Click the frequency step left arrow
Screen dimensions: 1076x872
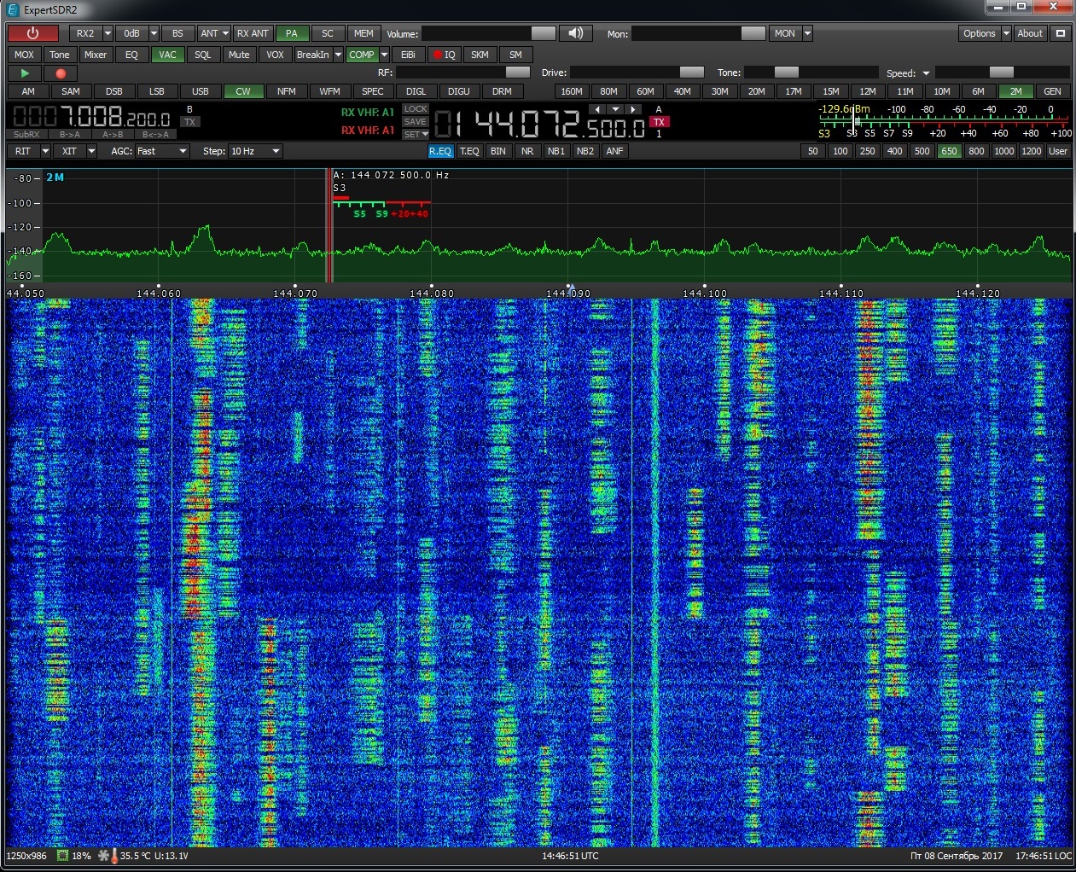(597, 109)
